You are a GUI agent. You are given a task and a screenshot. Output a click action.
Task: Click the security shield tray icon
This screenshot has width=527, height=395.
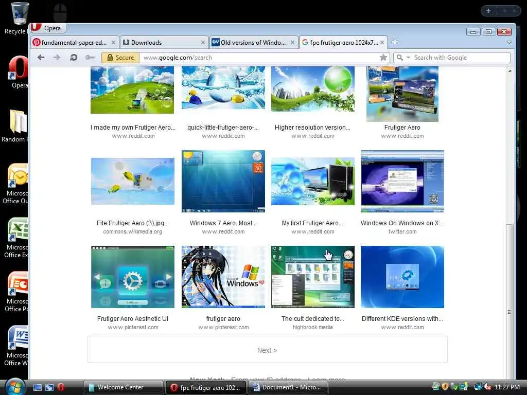pyautogui.click(x=445, y=387)
